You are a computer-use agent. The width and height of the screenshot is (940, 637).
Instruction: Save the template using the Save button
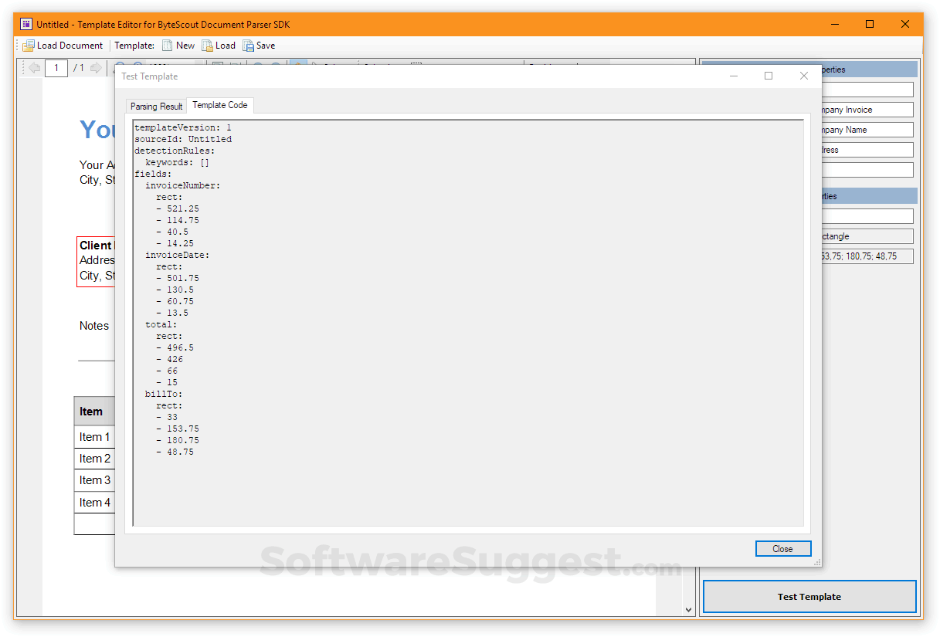[259, 46]
